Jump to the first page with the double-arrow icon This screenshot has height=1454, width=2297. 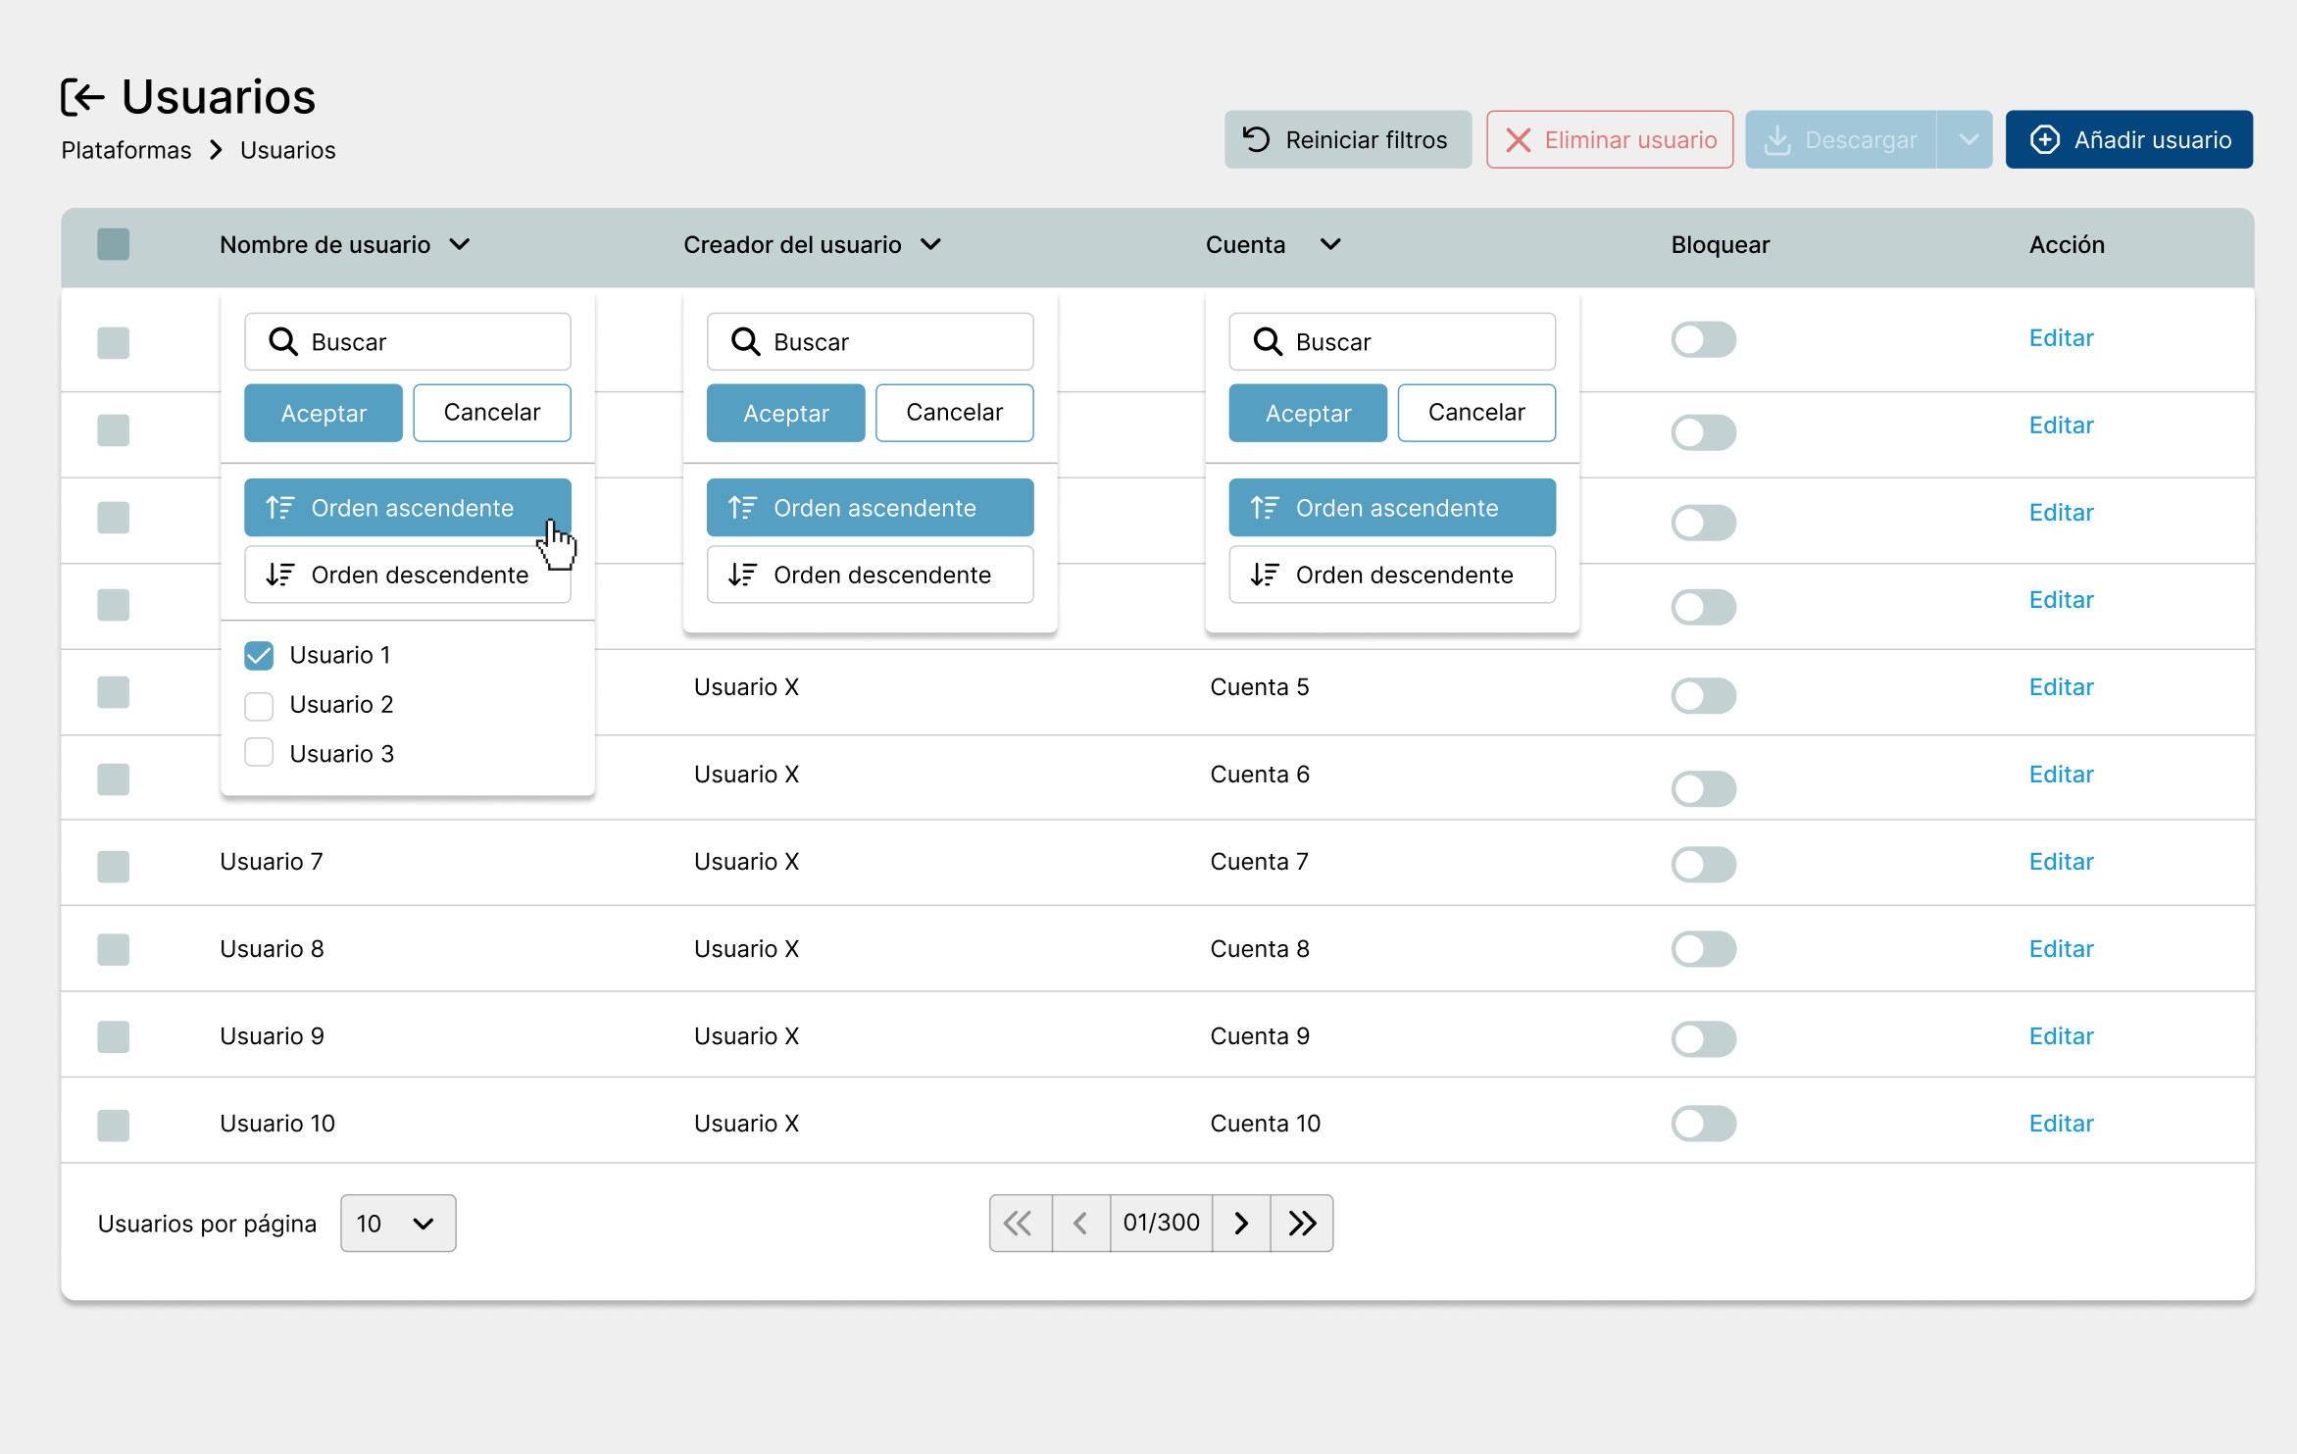[x=1019, y=1223]
